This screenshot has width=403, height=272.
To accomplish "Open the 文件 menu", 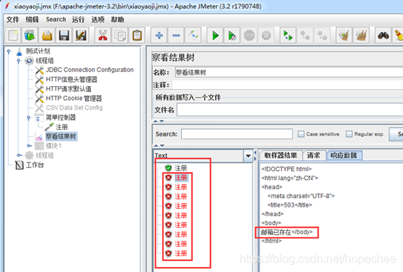I will click(12, 20).
